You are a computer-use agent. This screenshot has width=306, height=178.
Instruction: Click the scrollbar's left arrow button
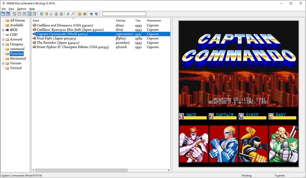[x=33, y=170]
